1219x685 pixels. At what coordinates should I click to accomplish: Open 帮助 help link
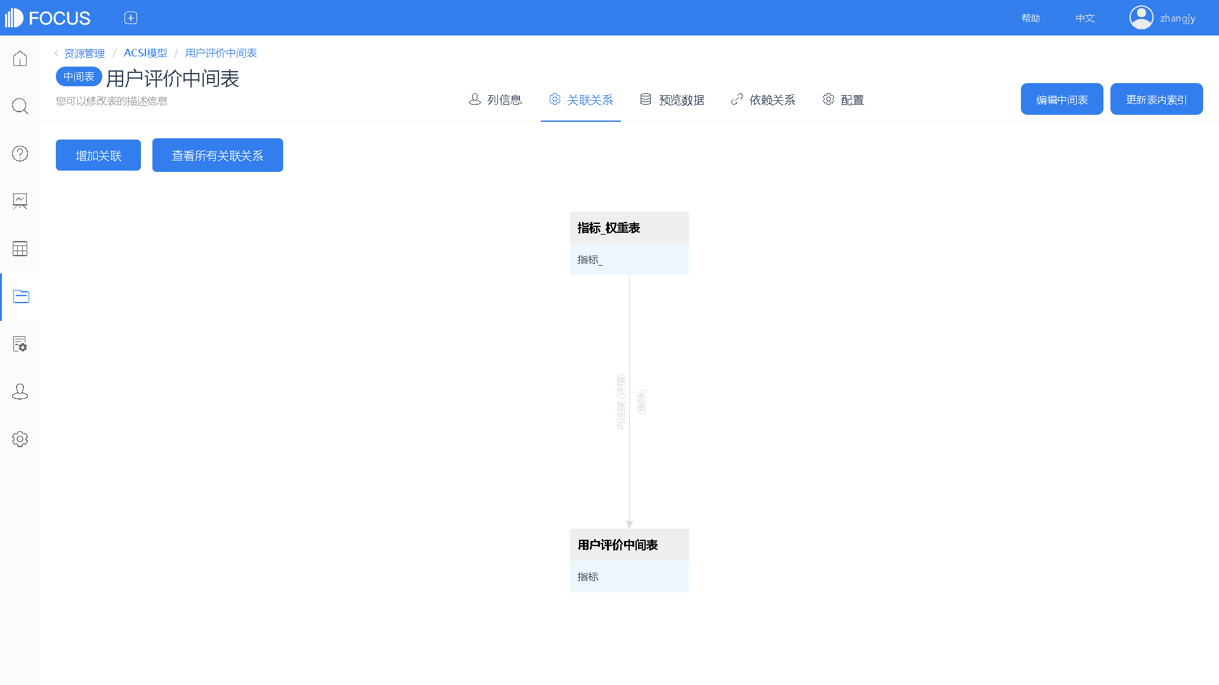point(1030,18)
